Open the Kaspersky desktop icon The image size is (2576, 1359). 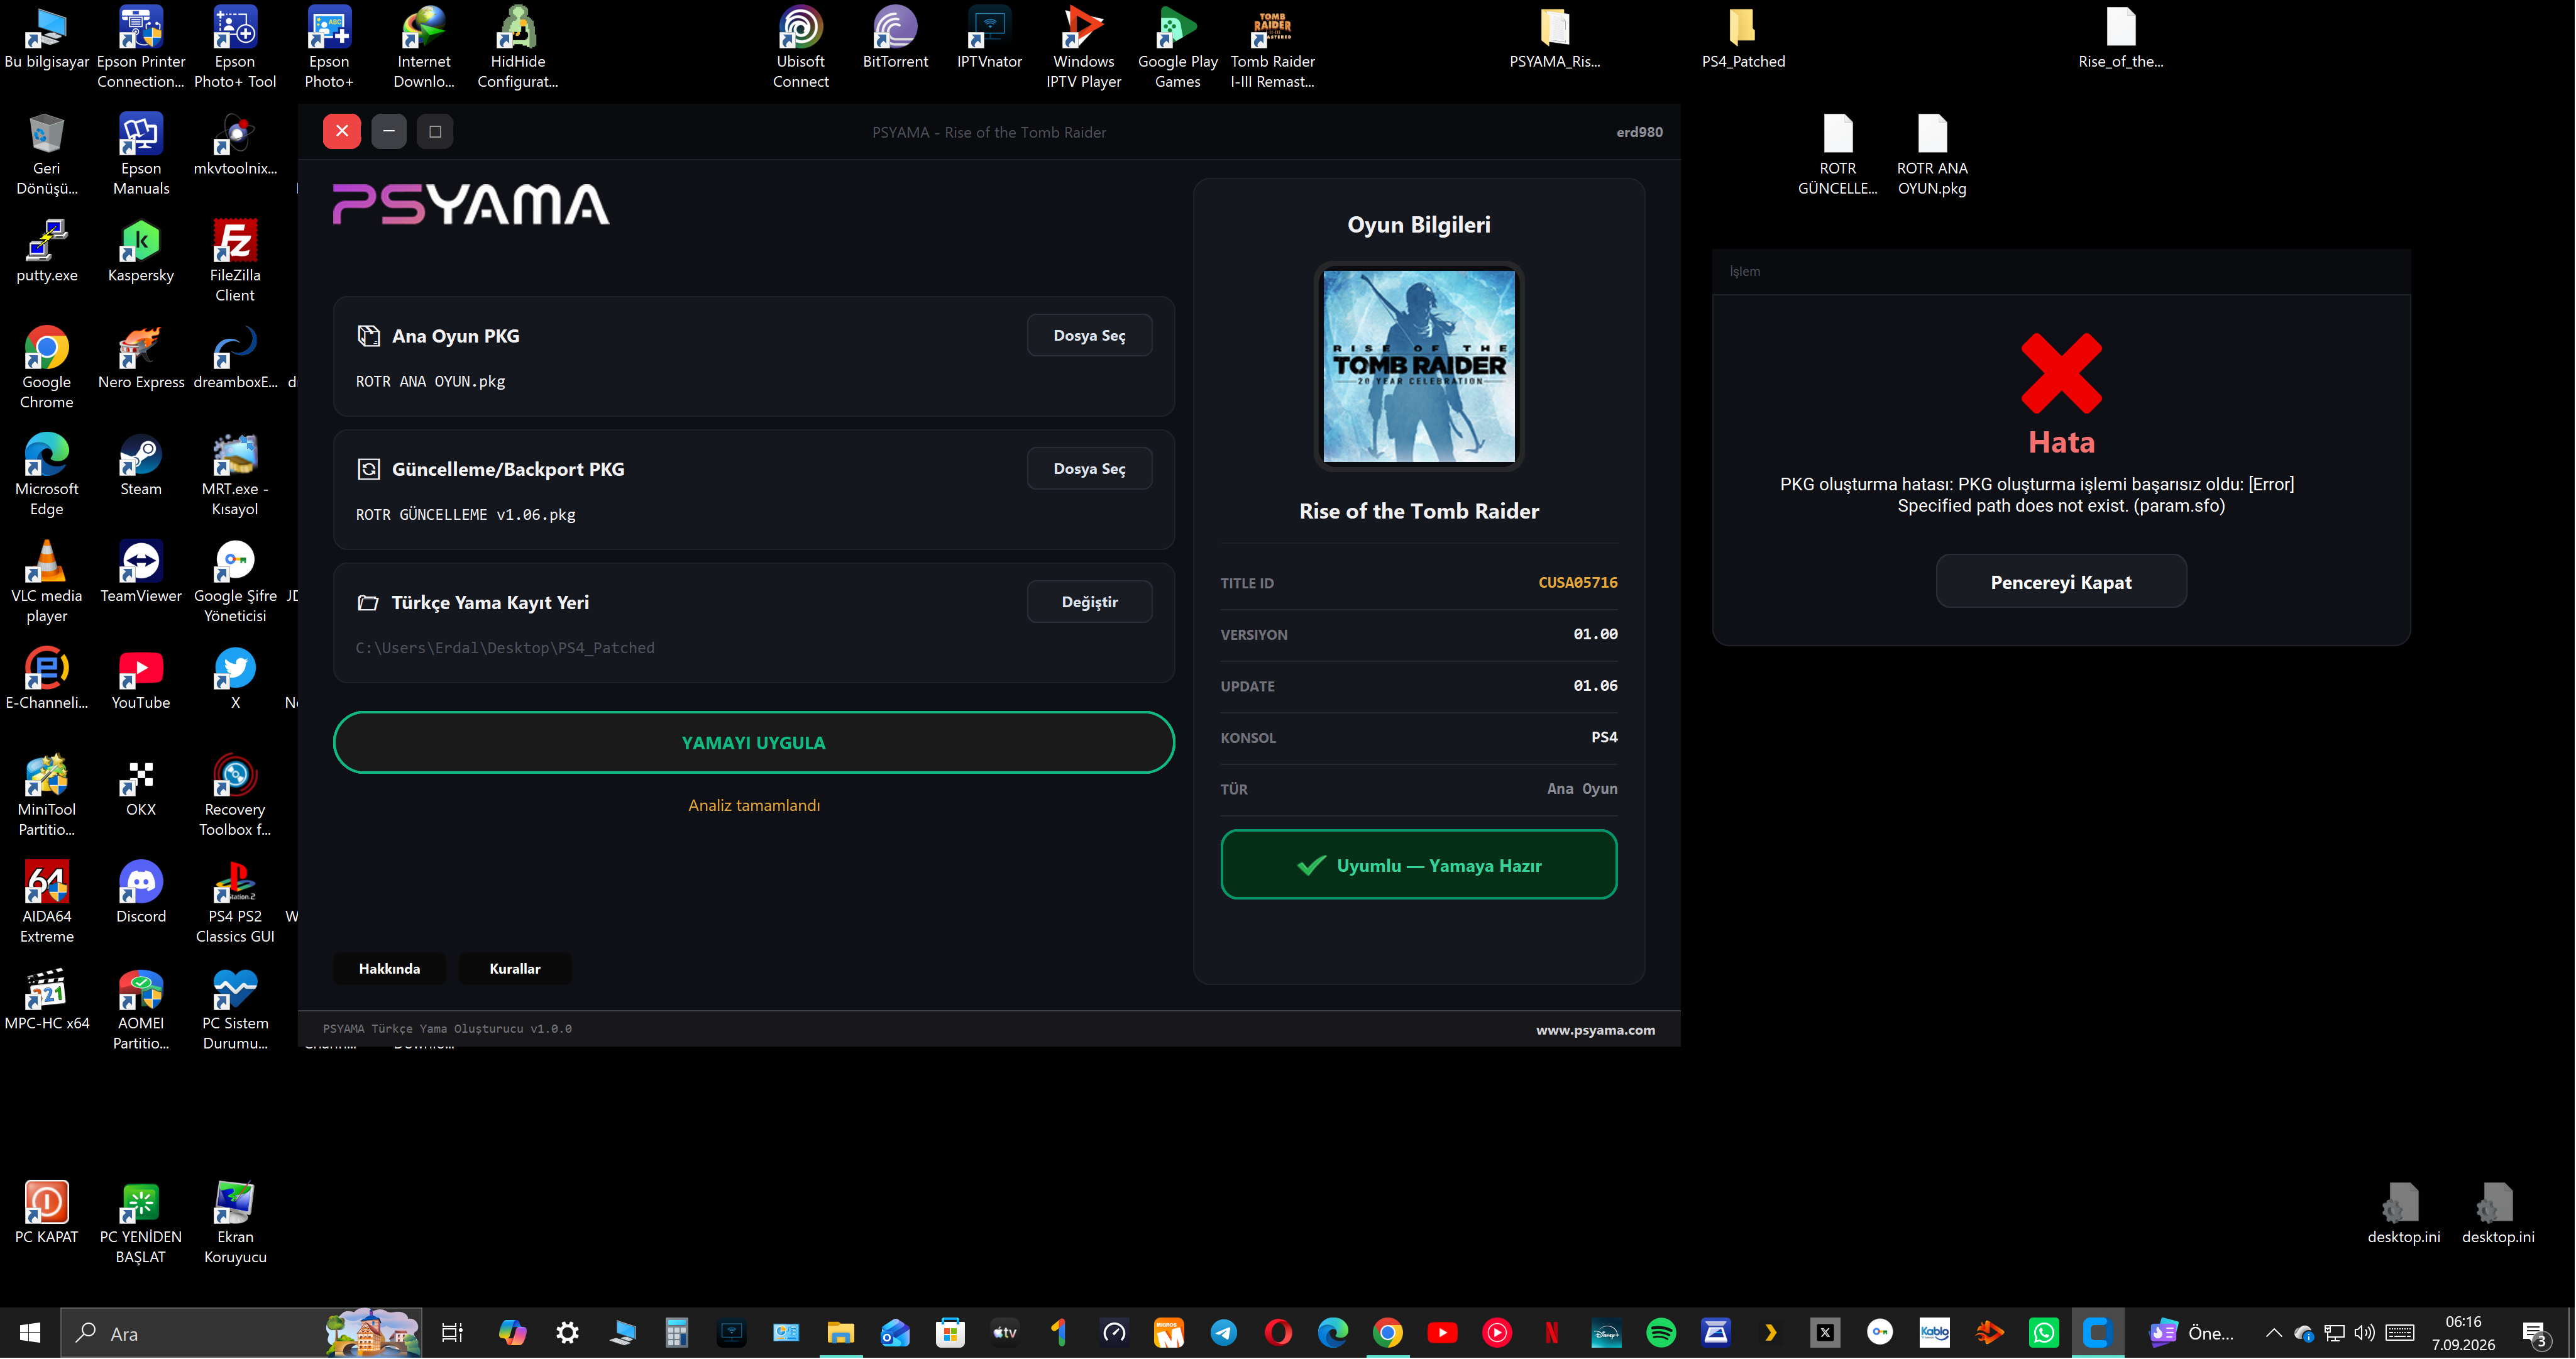(140, 252)
